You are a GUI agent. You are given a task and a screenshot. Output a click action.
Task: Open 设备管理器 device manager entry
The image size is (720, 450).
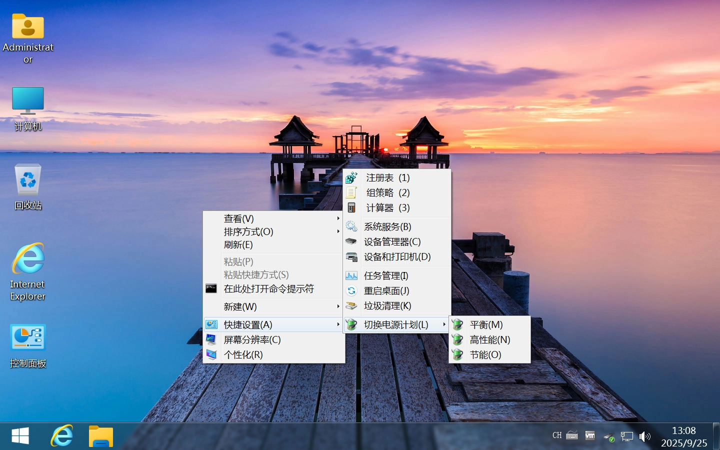(x=393, y=241)
